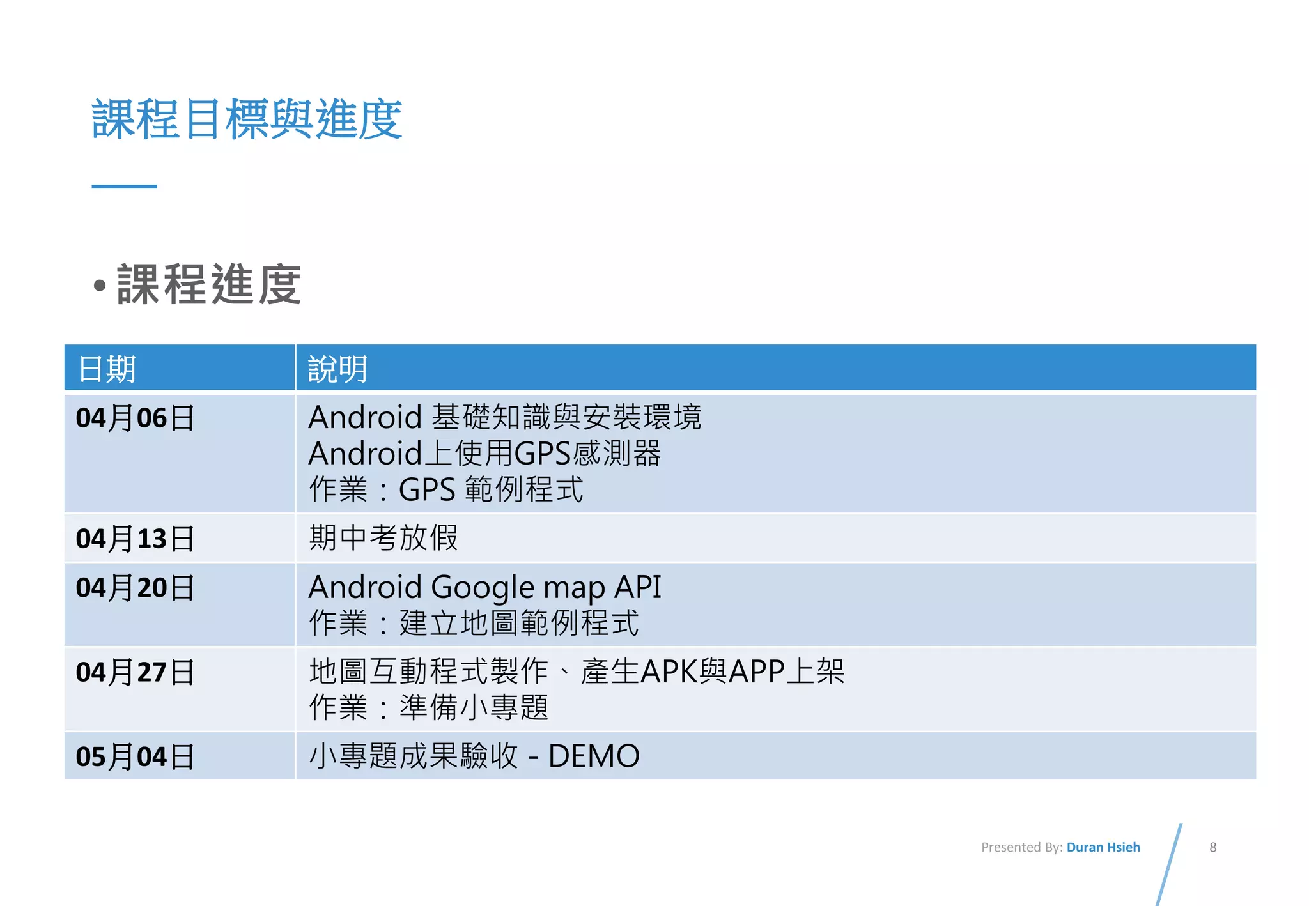Click the slide title 課程目標與進度

point(247,119)
